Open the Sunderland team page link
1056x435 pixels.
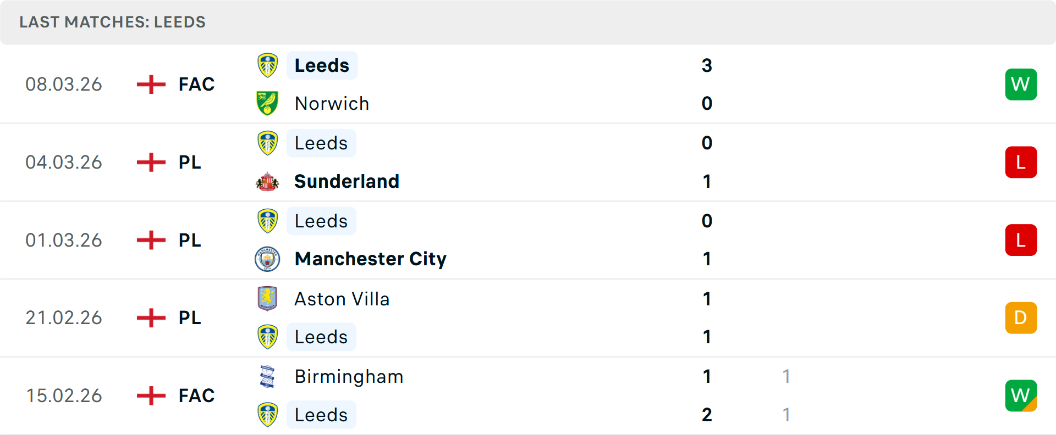(x=346, y=181)
